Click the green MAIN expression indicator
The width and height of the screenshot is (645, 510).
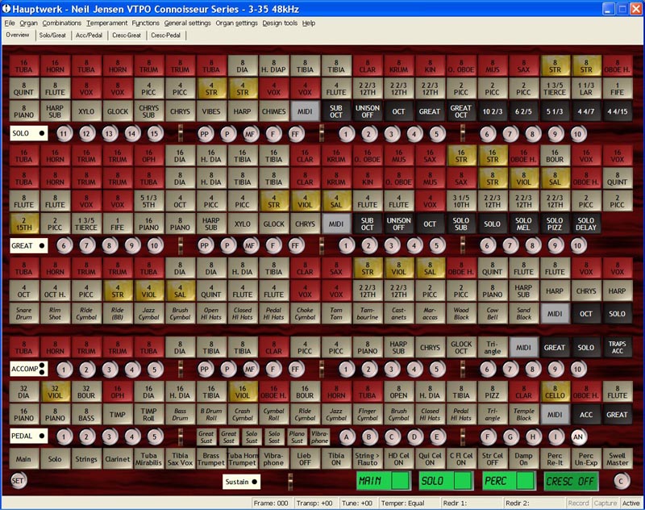tap(384, 481)
